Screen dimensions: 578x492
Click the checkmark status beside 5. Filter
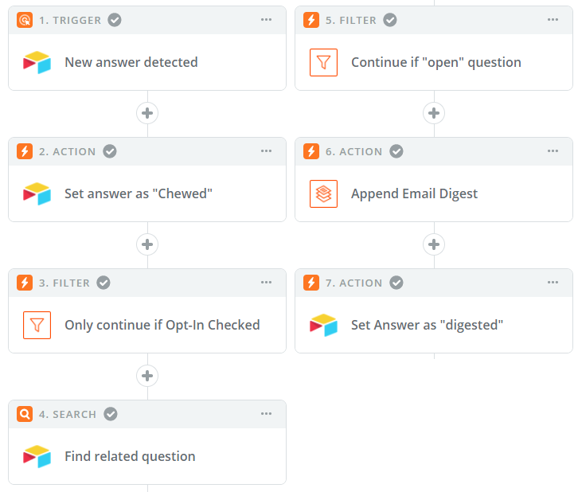coord(390,20)
